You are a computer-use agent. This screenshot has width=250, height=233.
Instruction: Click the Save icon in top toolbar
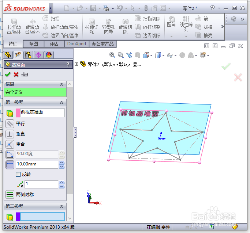click(x=93, y=8)
